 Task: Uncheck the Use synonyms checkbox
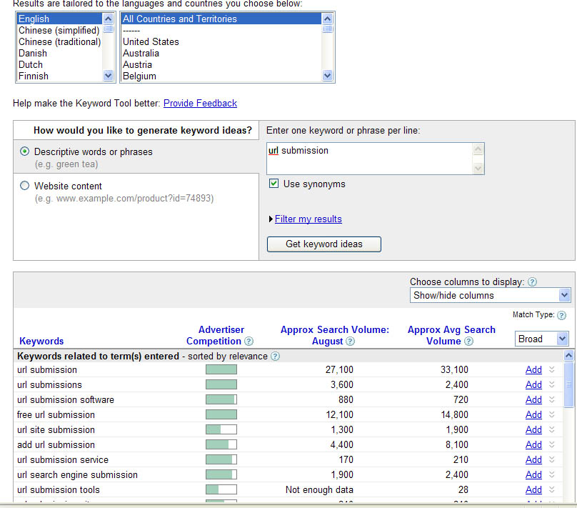tap(274, 184)
